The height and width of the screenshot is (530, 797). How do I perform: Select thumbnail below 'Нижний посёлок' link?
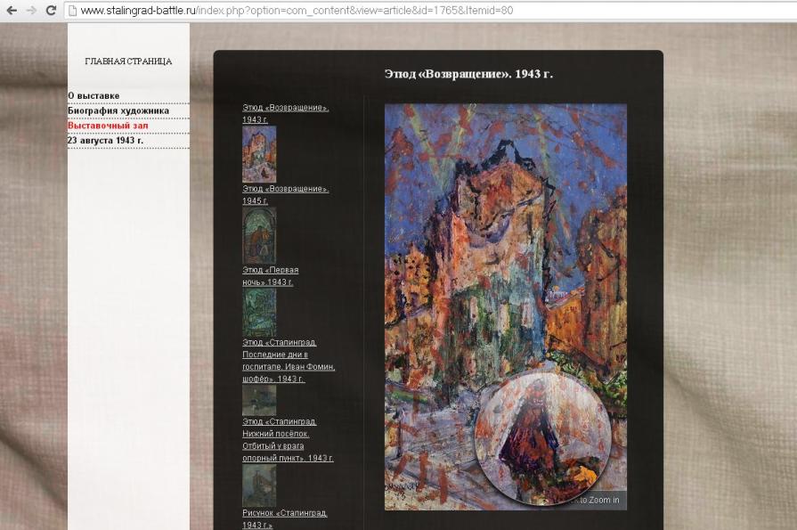[x=259, y=485]
